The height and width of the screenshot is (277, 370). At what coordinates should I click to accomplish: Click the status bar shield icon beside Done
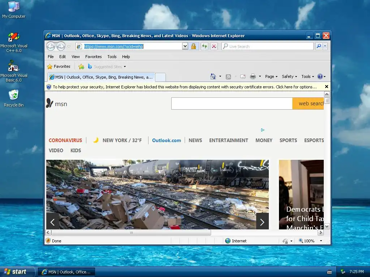[x=48, y=241]
